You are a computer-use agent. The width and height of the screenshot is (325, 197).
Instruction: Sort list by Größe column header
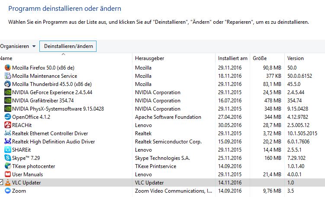click(260, 58)
